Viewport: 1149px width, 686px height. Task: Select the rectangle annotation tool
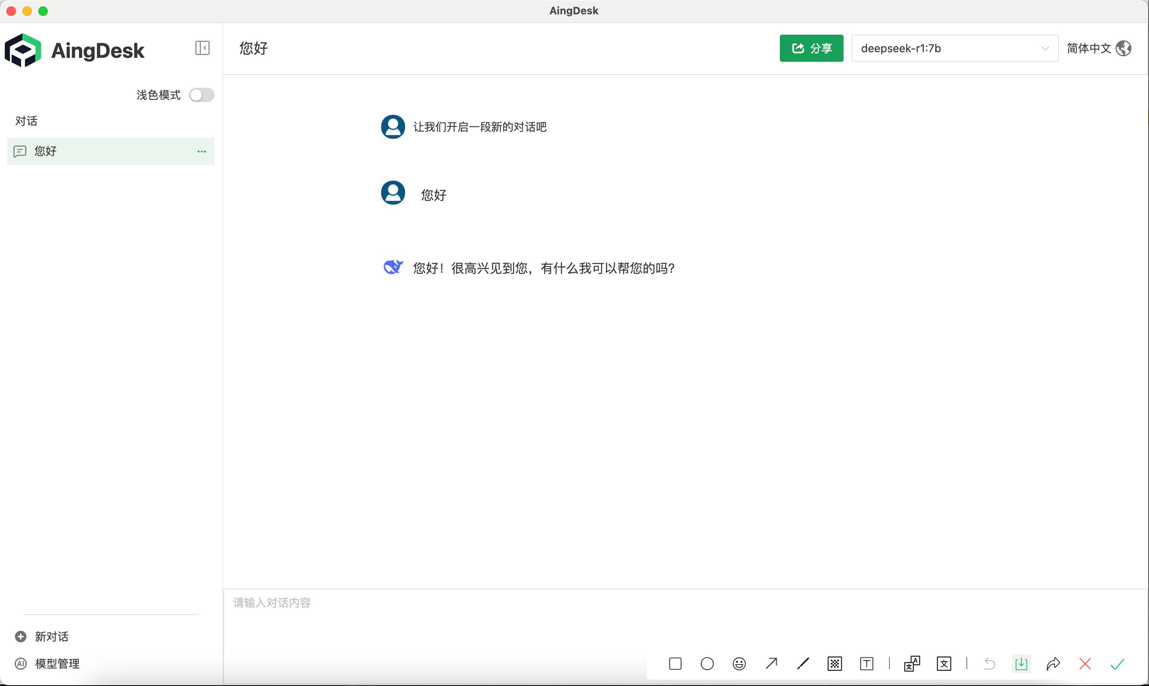tap(675, 664)
